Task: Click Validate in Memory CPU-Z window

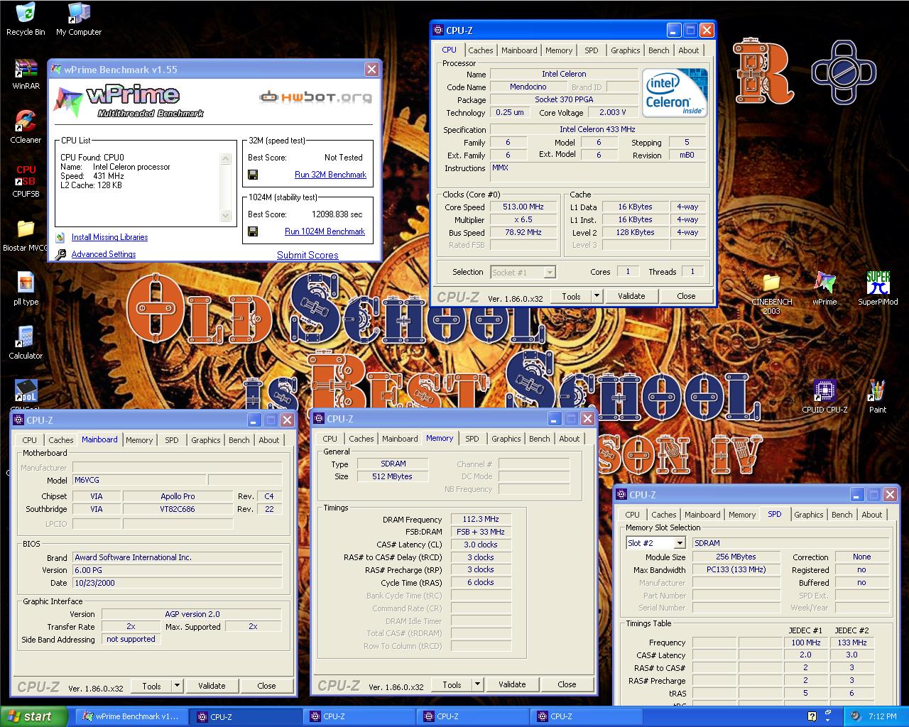Action: 512,684
